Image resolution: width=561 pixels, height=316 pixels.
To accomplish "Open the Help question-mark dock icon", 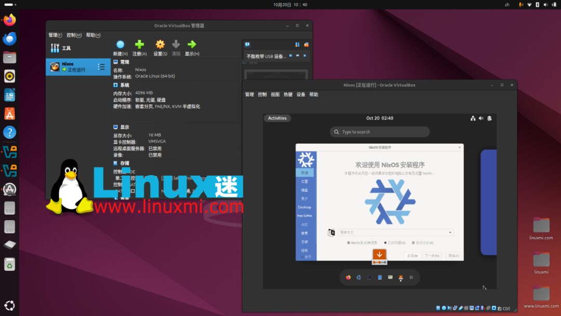I will pos(10,133).
